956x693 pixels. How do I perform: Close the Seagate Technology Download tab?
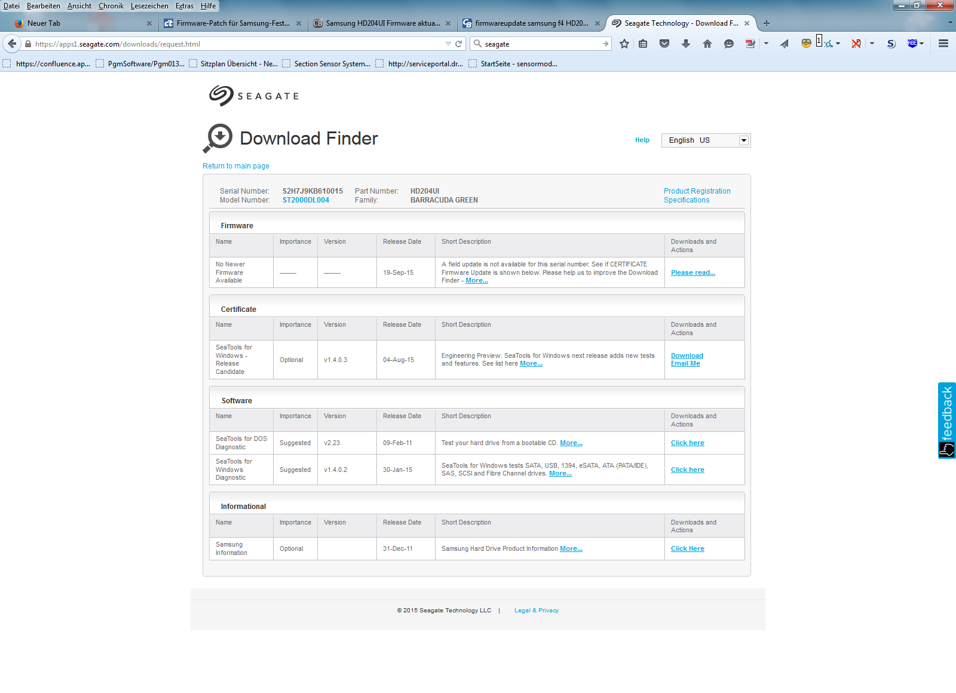747,23
